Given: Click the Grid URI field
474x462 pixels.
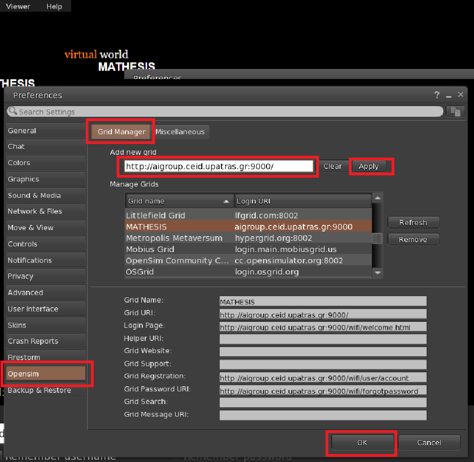Looking at the screenshot, I should click(x=323, y=314).
